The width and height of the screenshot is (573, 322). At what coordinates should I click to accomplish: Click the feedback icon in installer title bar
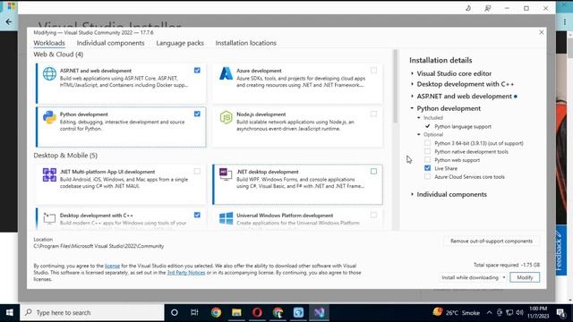point(487,8)
